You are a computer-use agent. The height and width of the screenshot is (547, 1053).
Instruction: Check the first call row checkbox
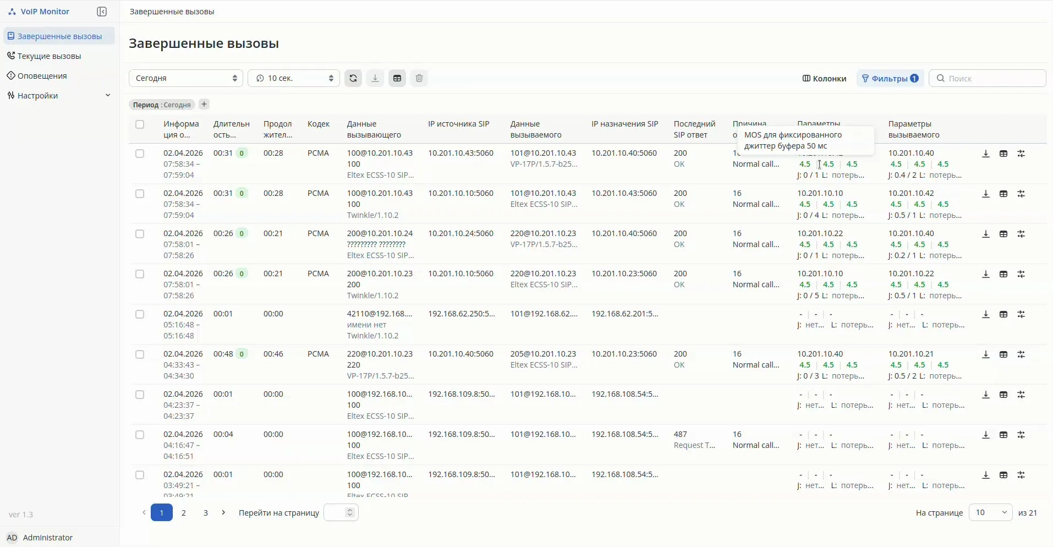140,154
